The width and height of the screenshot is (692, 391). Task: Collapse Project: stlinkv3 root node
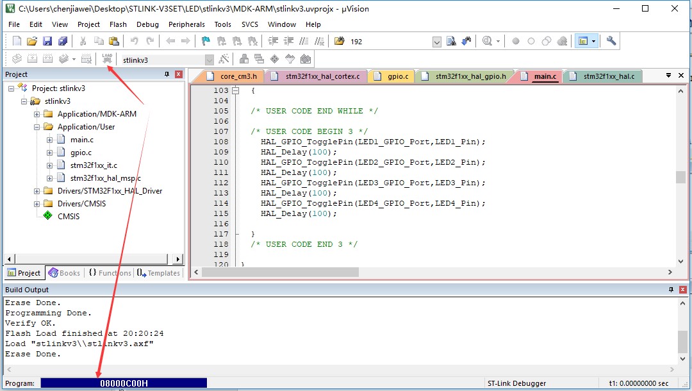click(x=11, y=88)
